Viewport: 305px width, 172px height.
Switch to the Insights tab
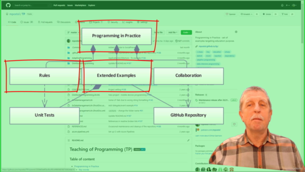pyautogui.click(x=127, y=22)
